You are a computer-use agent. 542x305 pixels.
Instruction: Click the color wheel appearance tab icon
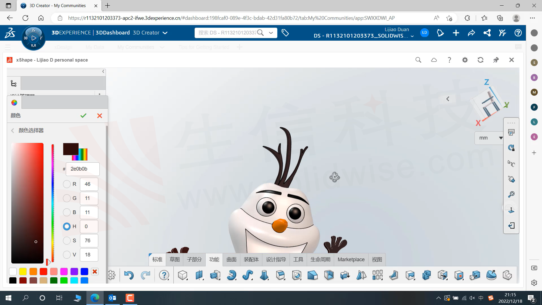pyautogui.click(x=14, y=103)
